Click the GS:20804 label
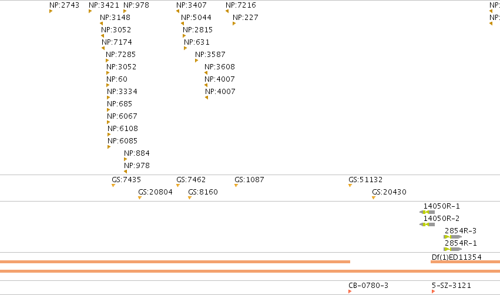The width and height of the screenshot is (500, 295). pyautogui.click(x=155, y=192)
